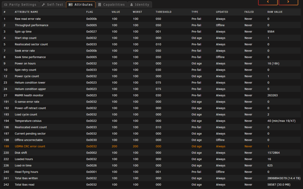Select the UDMA CRC error count row
This screenshot has height=189, width=303.
tap(151, 146)
